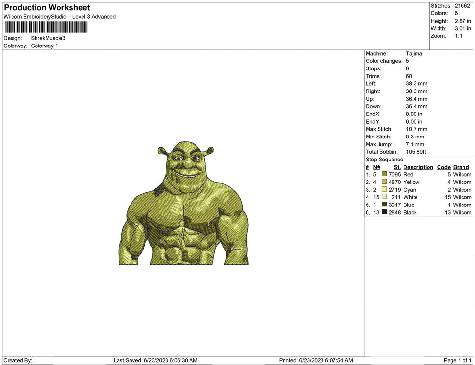The width and height of the screenshot is (475, 365).
Task: Click the Zoom value 1:1
Action: (458, 36)
